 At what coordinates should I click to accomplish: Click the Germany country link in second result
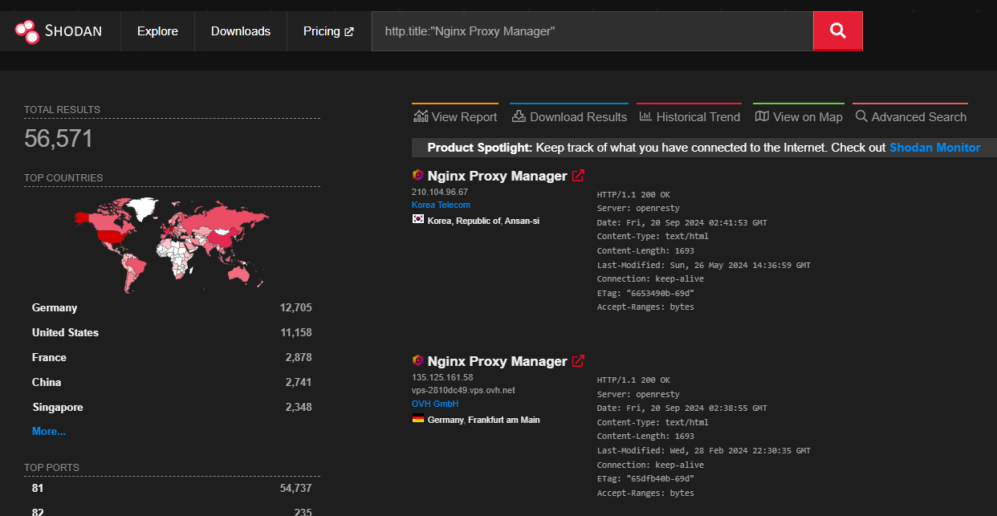pos(446,420)
